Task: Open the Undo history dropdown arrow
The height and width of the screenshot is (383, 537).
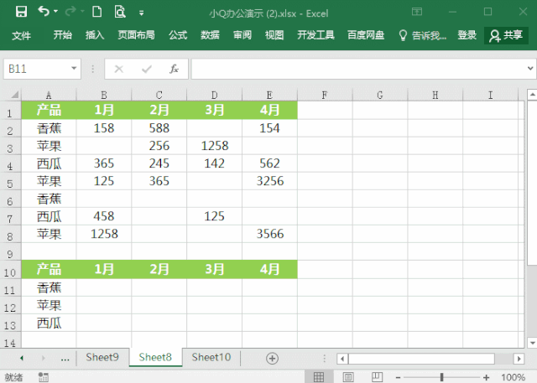Action: tap(56, 12)
